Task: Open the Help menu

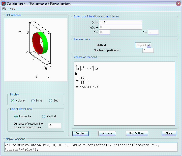Action: pos(12,9)
